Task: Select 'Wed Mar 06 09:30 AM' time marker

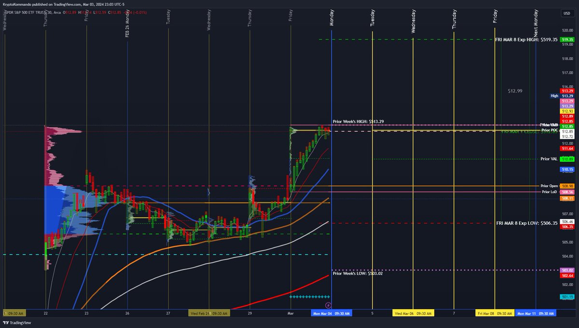Action: coord(414,313)
